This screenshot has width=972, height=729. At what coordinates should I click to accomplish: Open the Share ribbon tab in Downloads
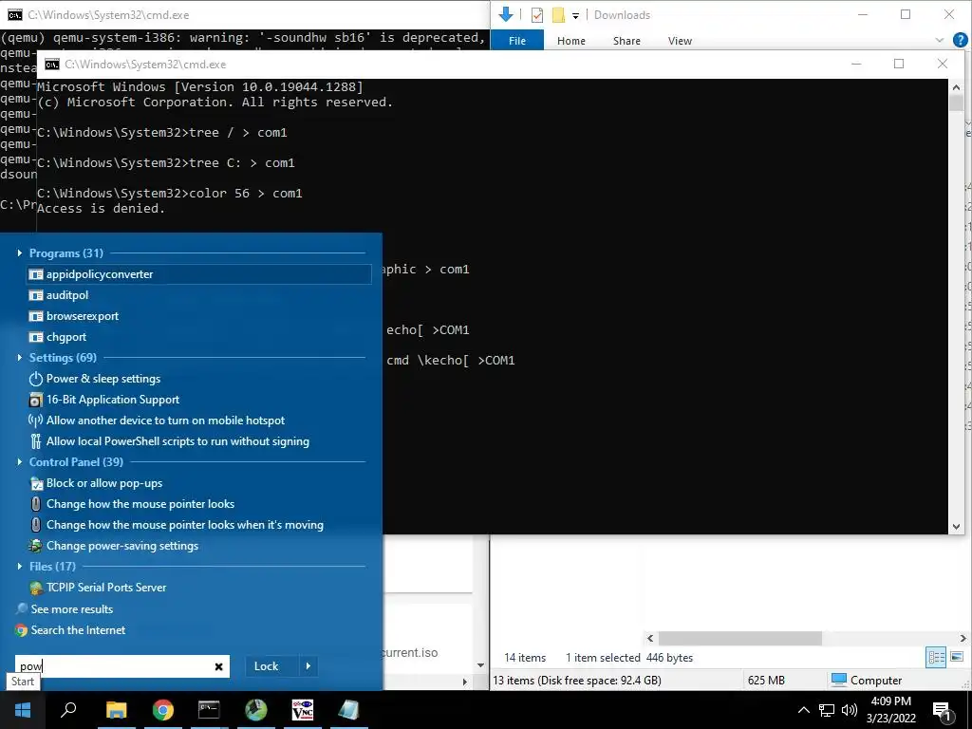coord(626,41)
